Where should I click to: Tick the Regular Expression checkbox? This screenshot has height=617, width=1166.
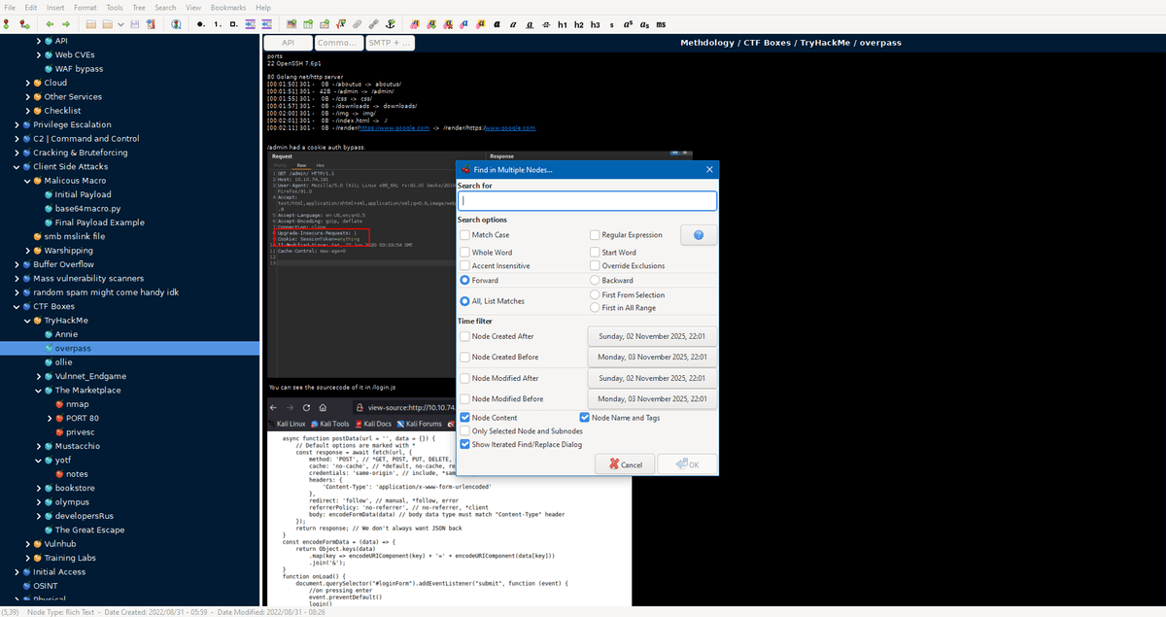pos(595,235)
